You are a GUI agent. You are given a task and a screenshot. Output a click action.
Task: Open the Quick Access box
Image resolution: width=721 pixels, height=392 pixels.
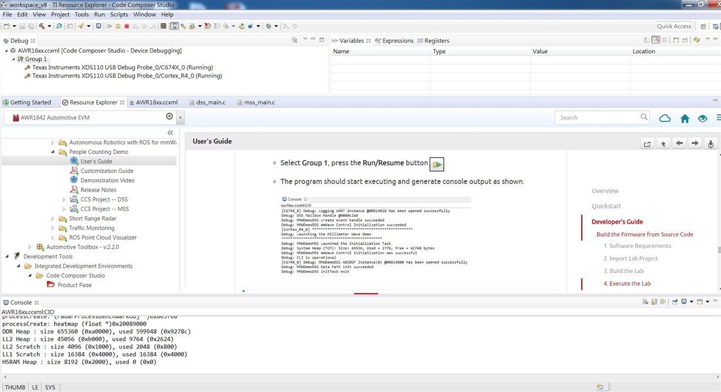pyautogui.click(x=674, y=26)
